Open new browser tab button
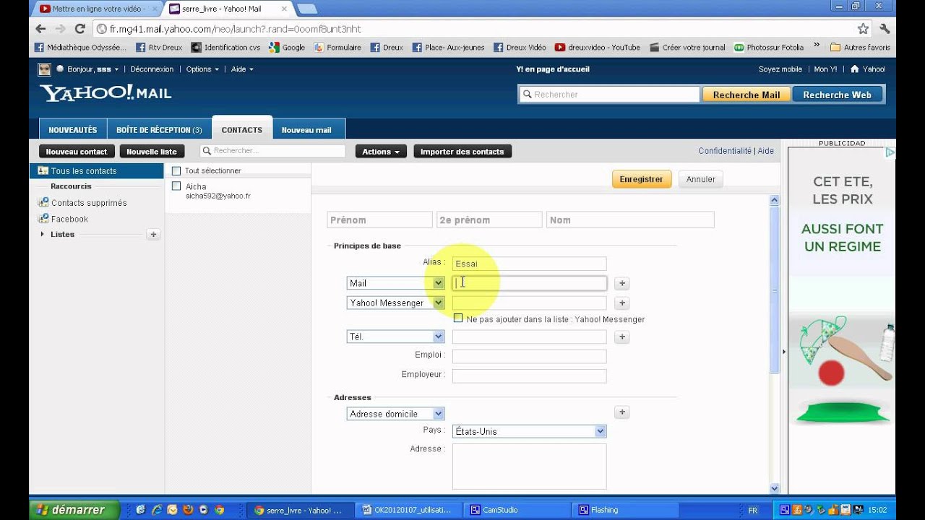The width and height of the screenshot is (925, 520). (306, 9)
